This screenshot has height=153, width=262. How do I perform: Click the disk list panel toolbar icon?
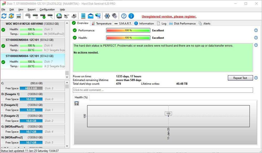(x=19, y=16)
